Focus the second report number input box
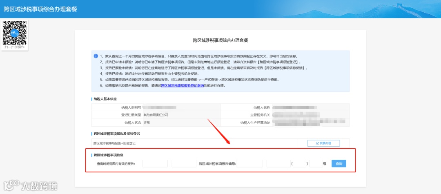The image size is (441, 194). coord(278,164)
